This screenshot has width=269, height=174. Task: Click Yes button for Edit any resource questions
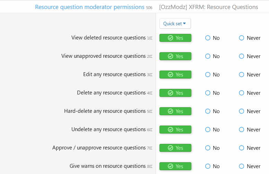click(175, 74)
